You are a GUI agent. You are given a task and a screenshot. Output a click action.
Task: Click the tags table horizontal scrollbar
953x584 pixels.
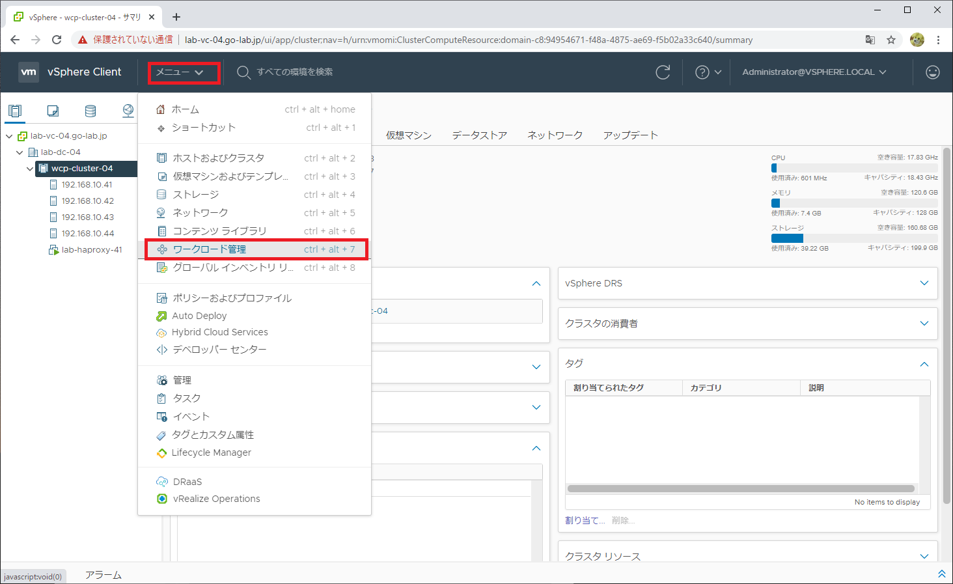click(741, 488)
